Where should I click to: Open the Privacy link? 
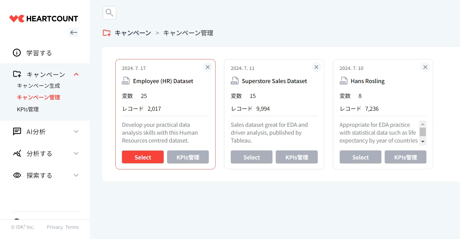pyautogui.click(x=55, y=227)
